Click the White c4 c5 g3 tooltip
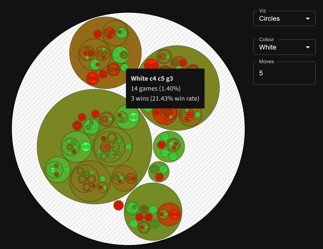Viewport: 323px width, 249px height. (x=165, y=88)
